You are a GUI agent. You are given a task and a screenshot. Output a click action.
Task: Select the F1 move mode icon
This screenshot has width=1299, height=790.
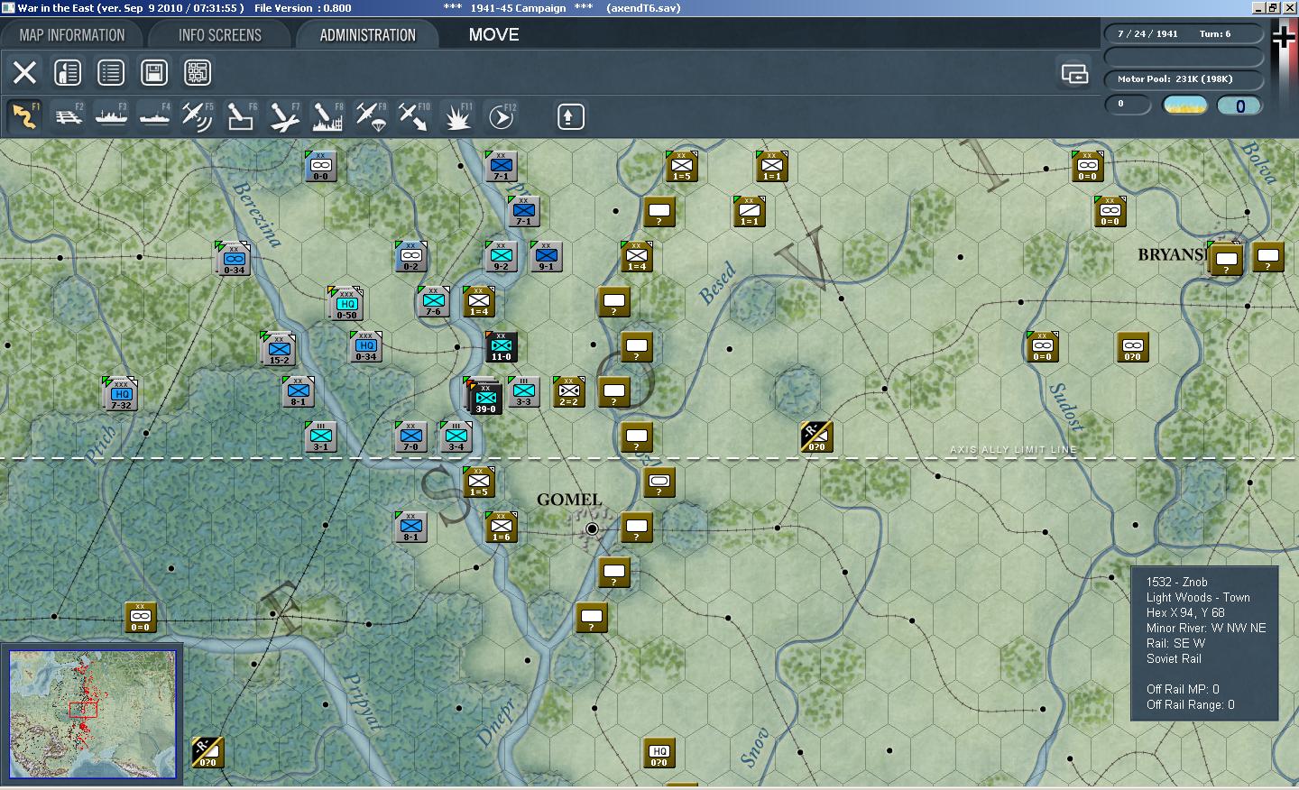coord(24,116)
